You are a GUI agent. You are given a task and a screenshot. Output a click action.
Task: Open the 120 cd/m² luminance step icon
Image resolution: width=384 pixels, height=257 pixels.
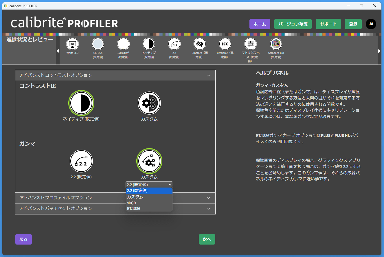123,44
